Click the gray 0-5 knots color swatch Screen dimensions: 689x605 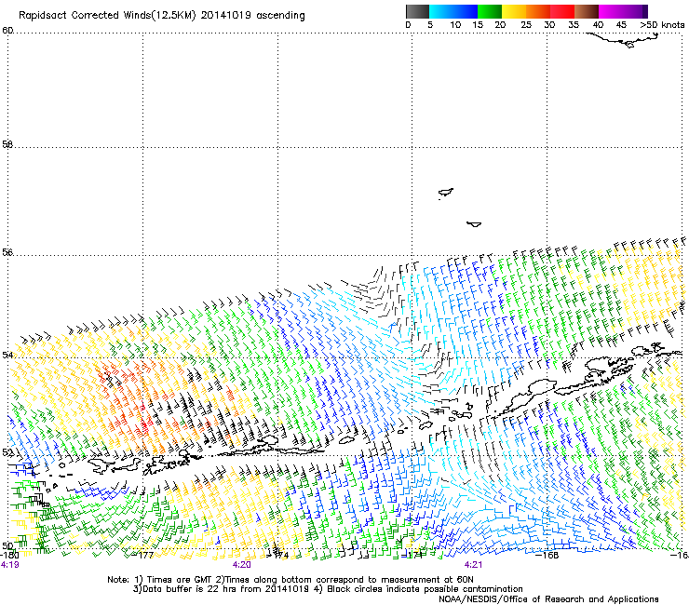[417, 11]
